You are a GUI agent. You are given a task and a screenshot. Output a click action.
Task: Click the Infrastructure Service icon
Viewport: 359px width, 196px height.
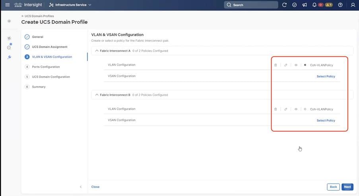[x=51, y=5]
